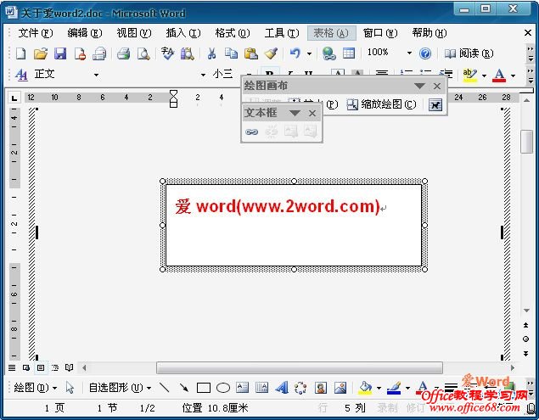
Task: Toggle text wrapping icon on Drawing Canvas toolbar
Action: point(435,105)
